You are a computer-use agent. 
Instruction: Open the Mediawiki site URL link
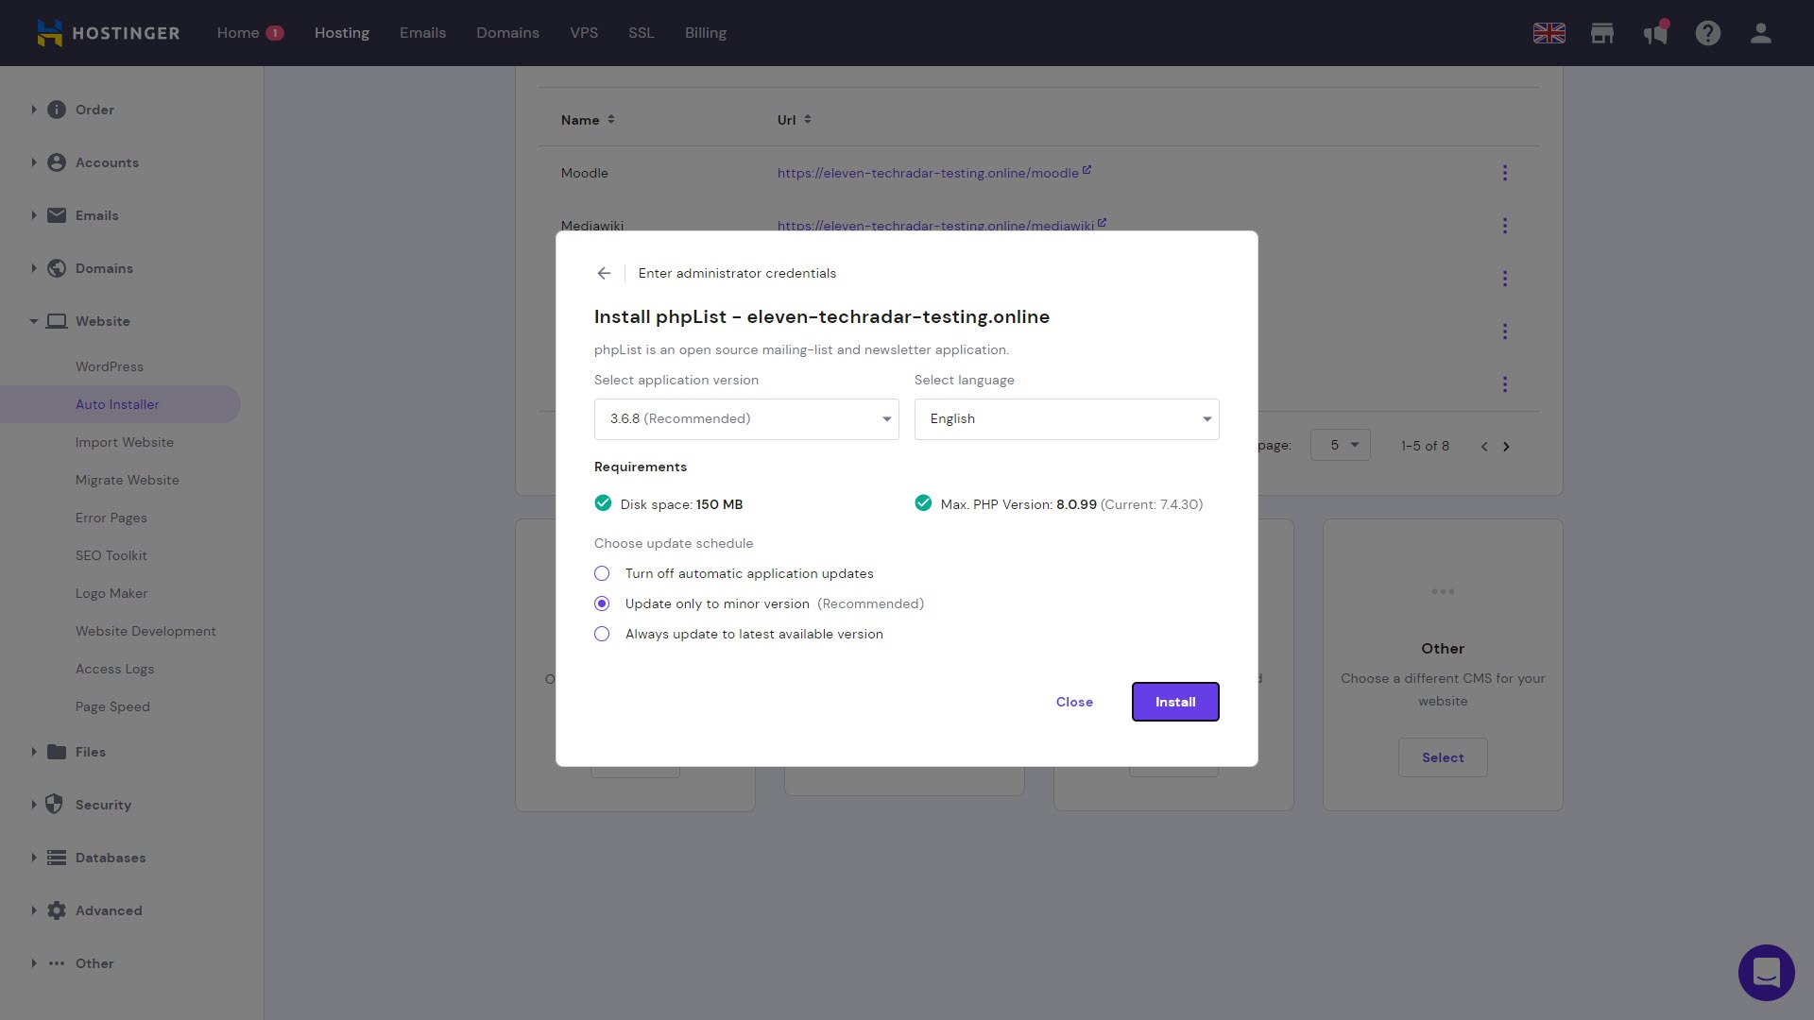coord(935,226)
